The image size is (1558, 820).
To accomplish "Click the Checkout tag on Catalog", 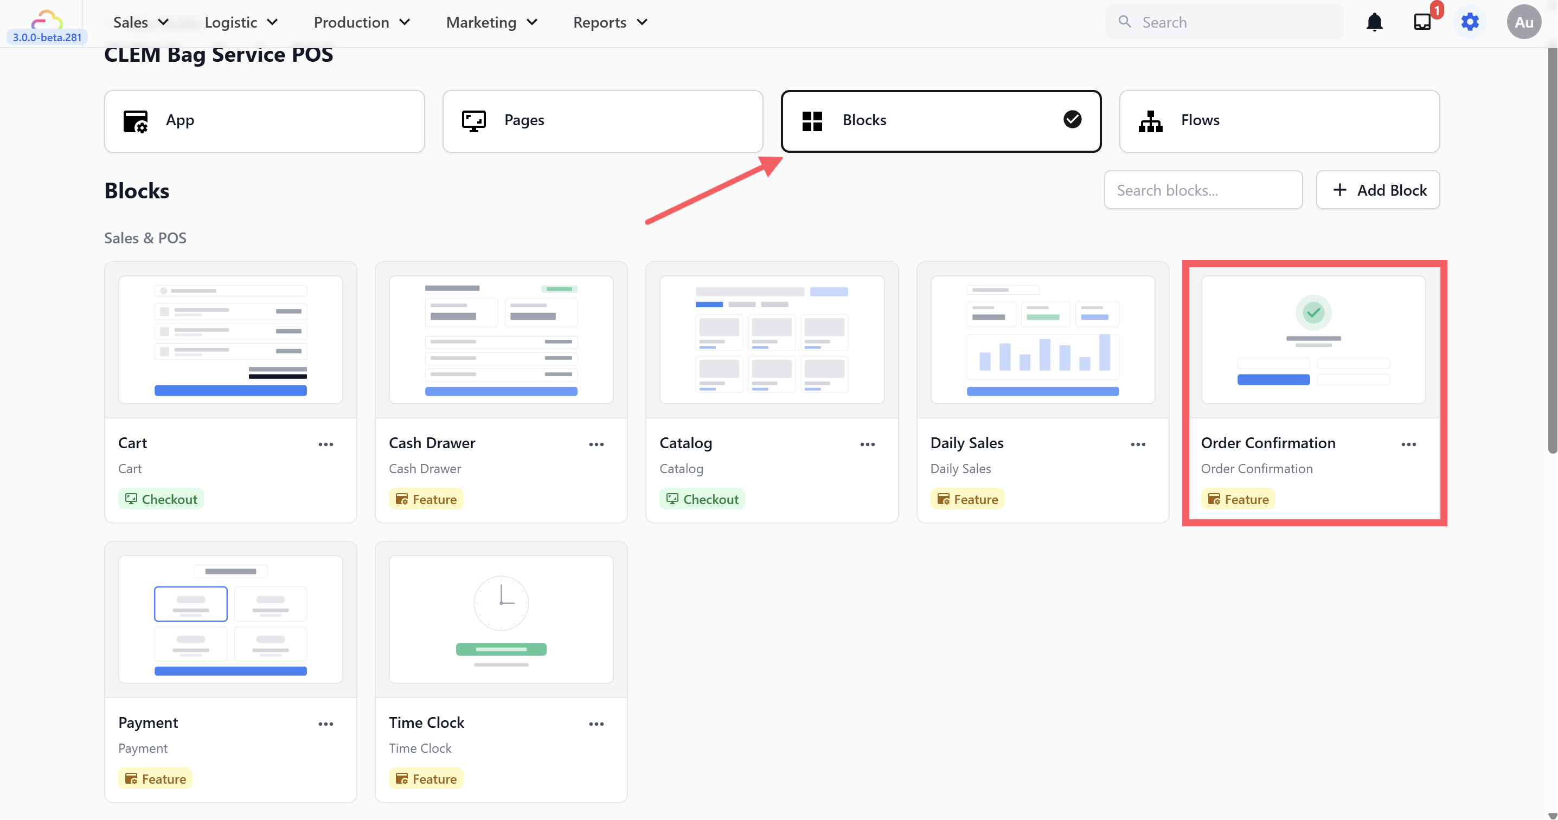I will coord(702,499).
